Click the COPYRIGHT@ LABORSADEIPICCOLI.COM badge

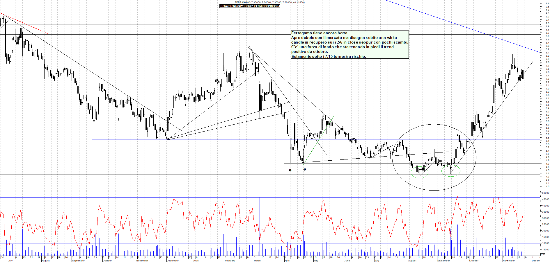click(x=249, y=6)
